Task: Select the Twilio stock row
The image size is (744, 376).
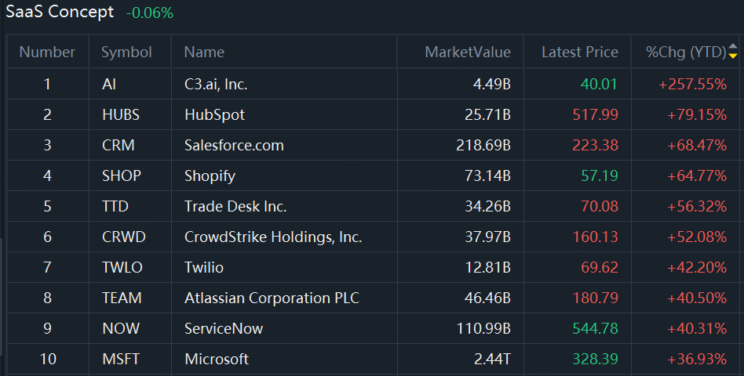Action: point(204,267)
